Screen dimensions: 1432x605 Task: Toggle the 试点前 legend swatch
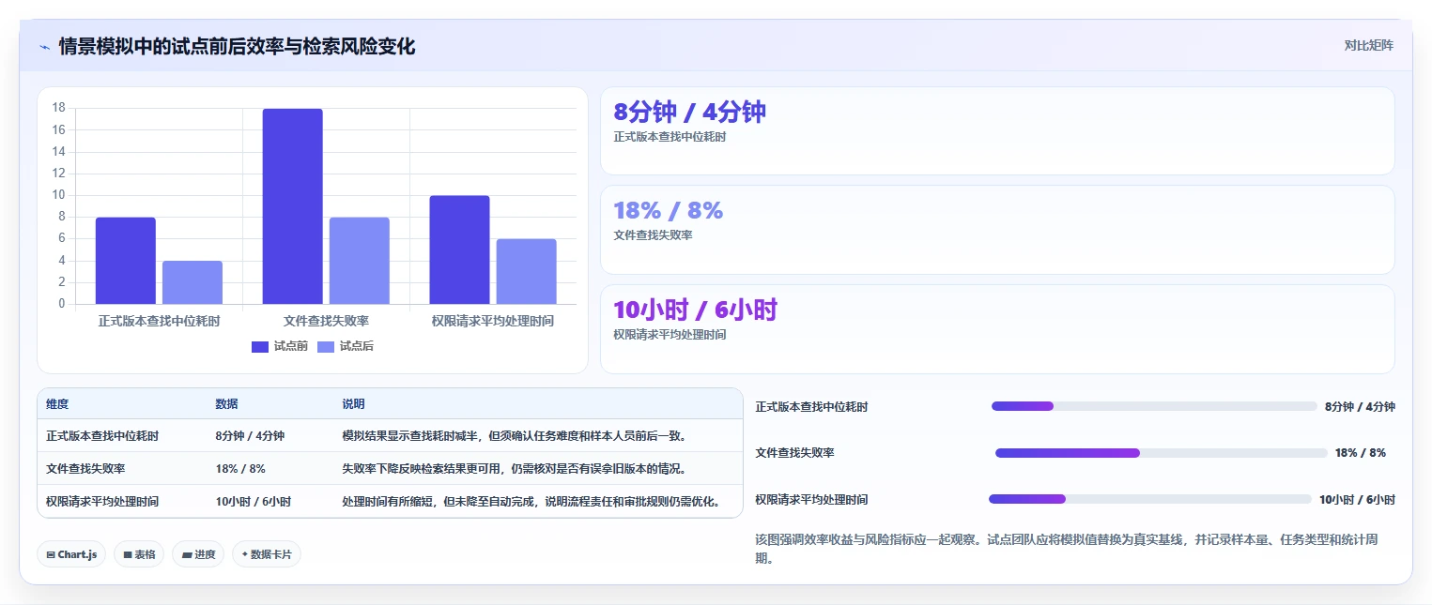(x=260, y=347)
